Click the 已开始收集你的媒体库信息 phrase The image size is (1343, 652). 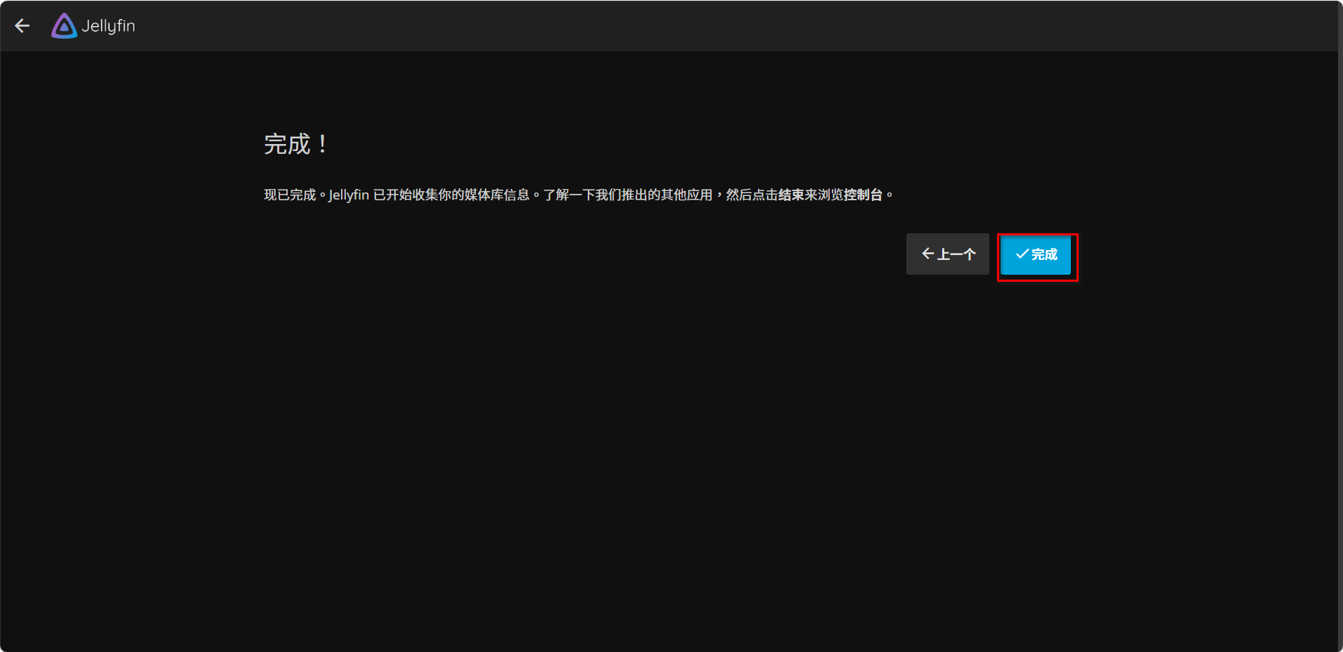tap(451, 195)
